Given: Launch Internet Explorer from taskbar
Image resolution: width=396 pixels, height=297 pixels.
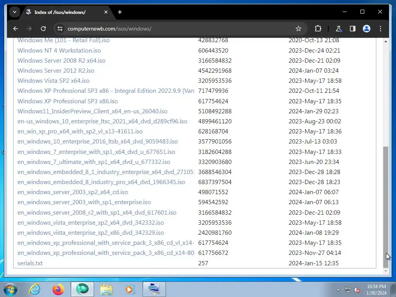Looking at the screenshot, I should coord(34,289).
